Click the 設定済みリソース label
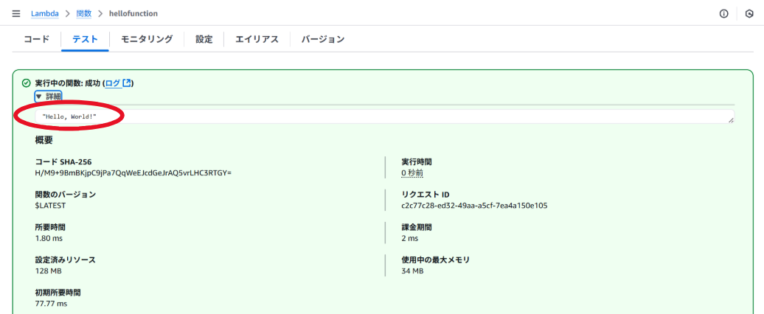Image resolution: width=764 pixels, height=314 pixels. coord(66,260)
